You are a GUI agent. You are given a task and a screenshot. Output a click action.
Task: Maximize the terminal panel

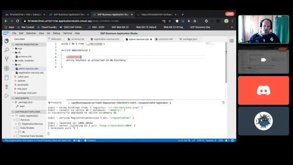point(223,103)
